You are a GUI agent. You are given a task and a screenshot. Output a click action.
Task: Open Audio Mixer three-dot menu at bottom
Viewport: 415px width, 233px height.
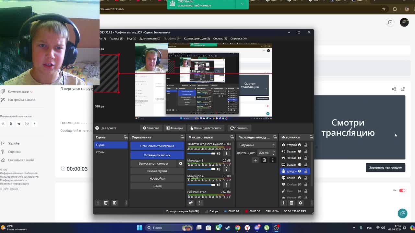coord(200,203)
